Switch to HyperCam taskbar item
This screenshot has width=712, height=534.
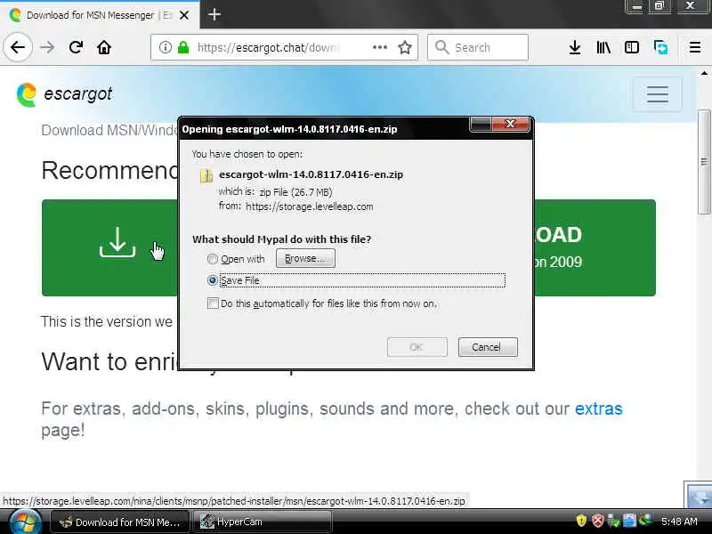pos(263,522)
